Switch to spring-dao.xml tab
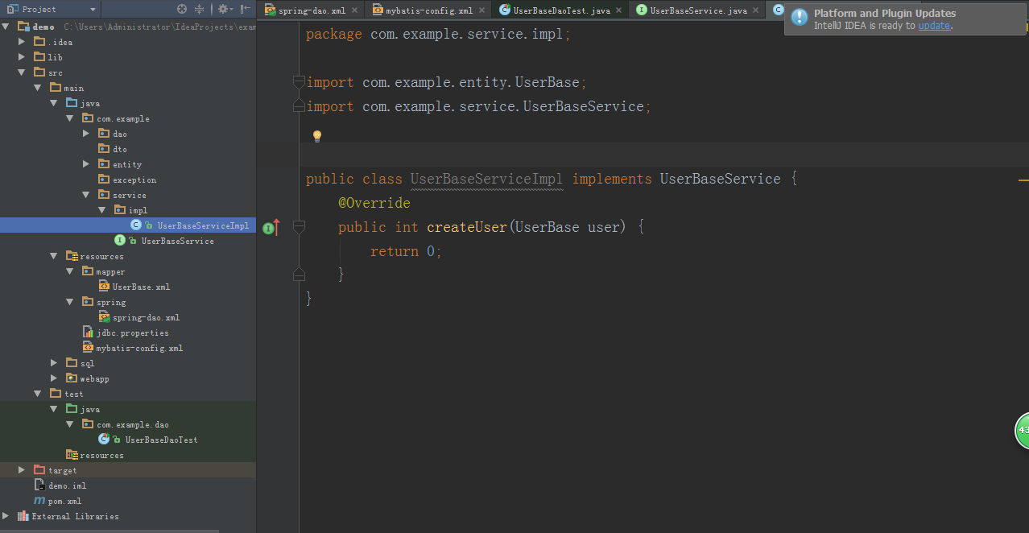This screenshot has height=533, width=1029. (x=312, y=10)
